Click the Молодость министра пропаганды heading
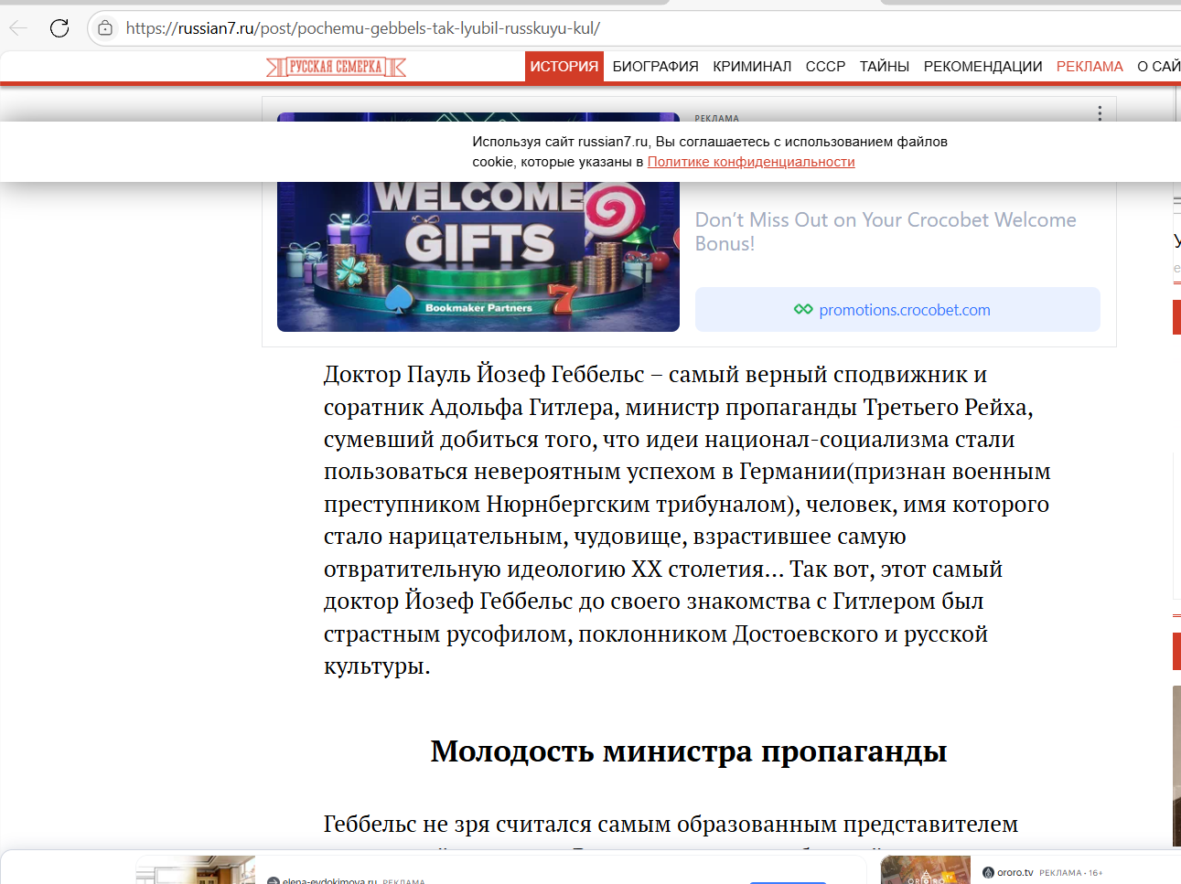 689,751
